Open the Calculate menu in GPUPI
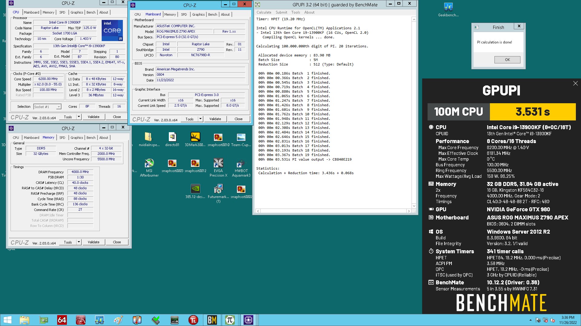This screenshot has height=326, width=581. (x=264, y=12)
